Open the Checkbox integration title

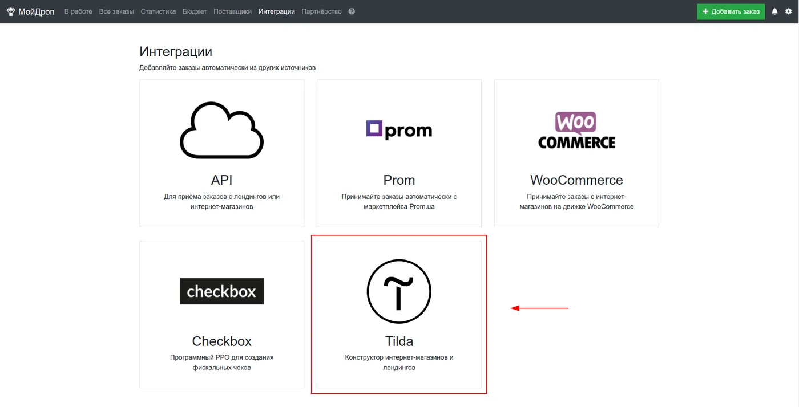(221, 341)
